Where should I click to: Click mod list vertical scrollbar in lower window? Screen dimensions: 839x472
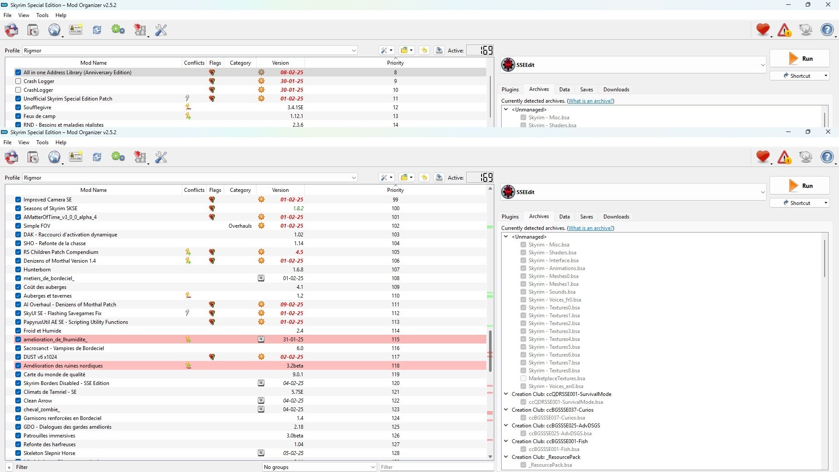click(x=490, y=351)
